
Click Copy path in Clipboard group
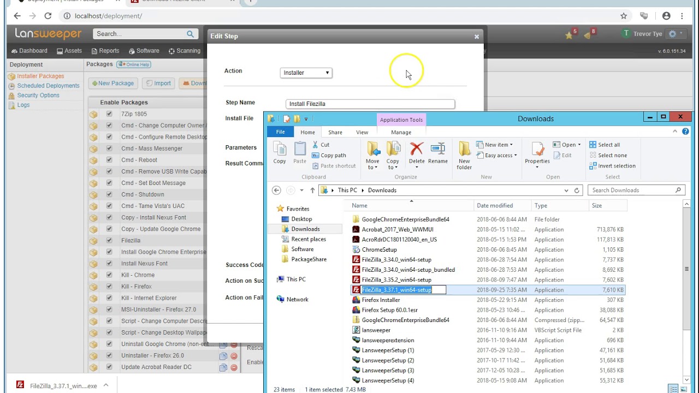tap(329, 155)
